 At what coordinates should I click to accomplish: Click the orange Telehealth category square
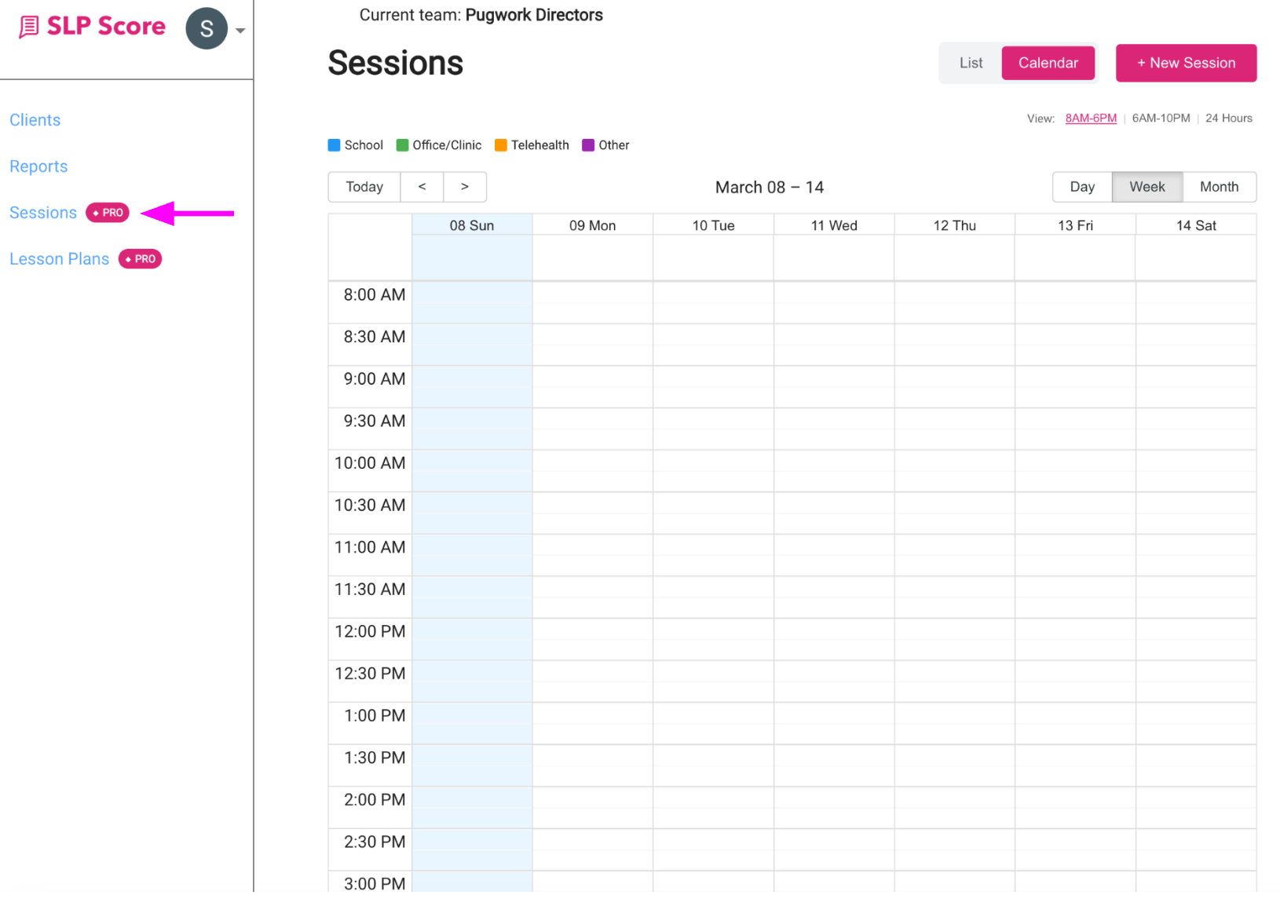click(x=501, y=144)
